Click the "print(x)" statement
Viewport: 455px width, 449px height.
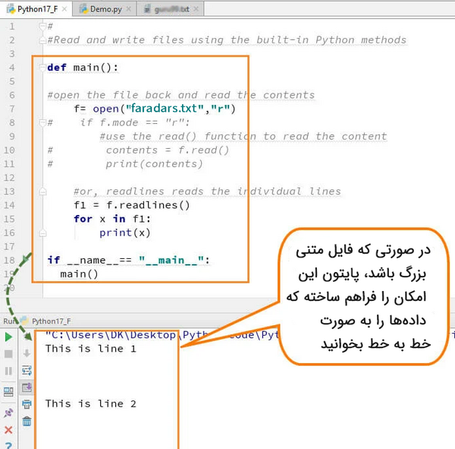(x=125, y=233)
